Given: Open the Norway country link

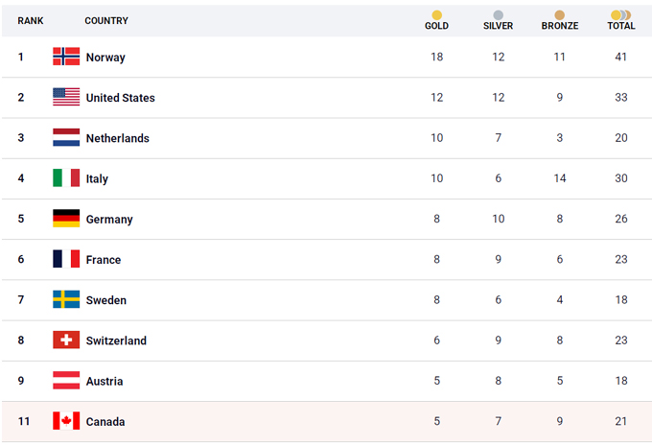Looking at the screenshot, I should tap(105, 58).
